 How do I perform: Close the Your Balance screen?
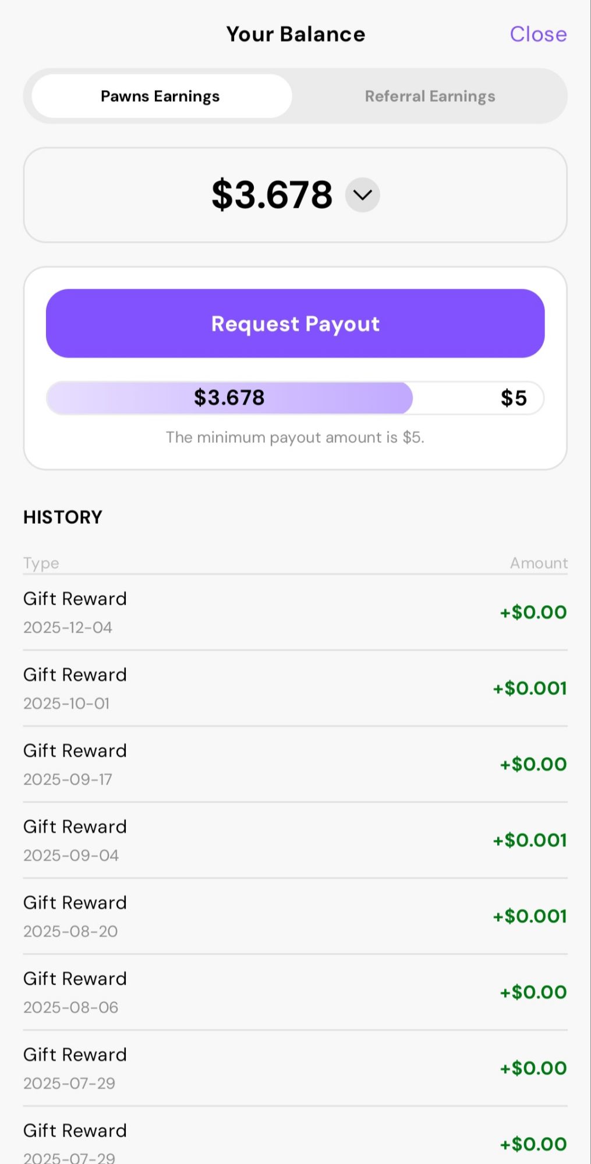coord(538,34)
